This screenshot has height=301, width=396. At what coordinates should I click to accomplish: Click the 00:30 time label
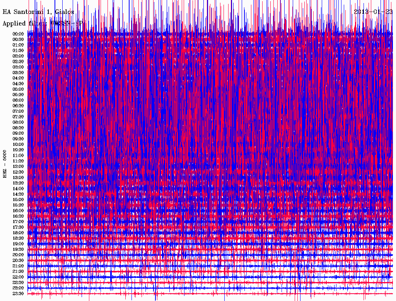(x=18, y=39)
